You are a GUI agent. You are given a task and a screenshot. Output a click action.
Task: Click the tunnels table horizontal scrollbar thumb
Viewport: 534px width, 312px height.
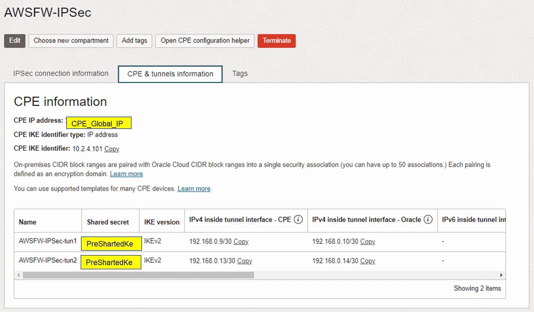click(x=138, y=275)
